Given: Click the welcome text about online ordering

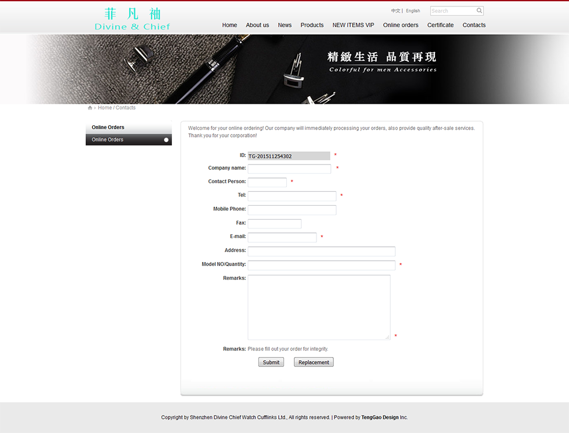Looking at the screenshot, I should tap(332, 132).
